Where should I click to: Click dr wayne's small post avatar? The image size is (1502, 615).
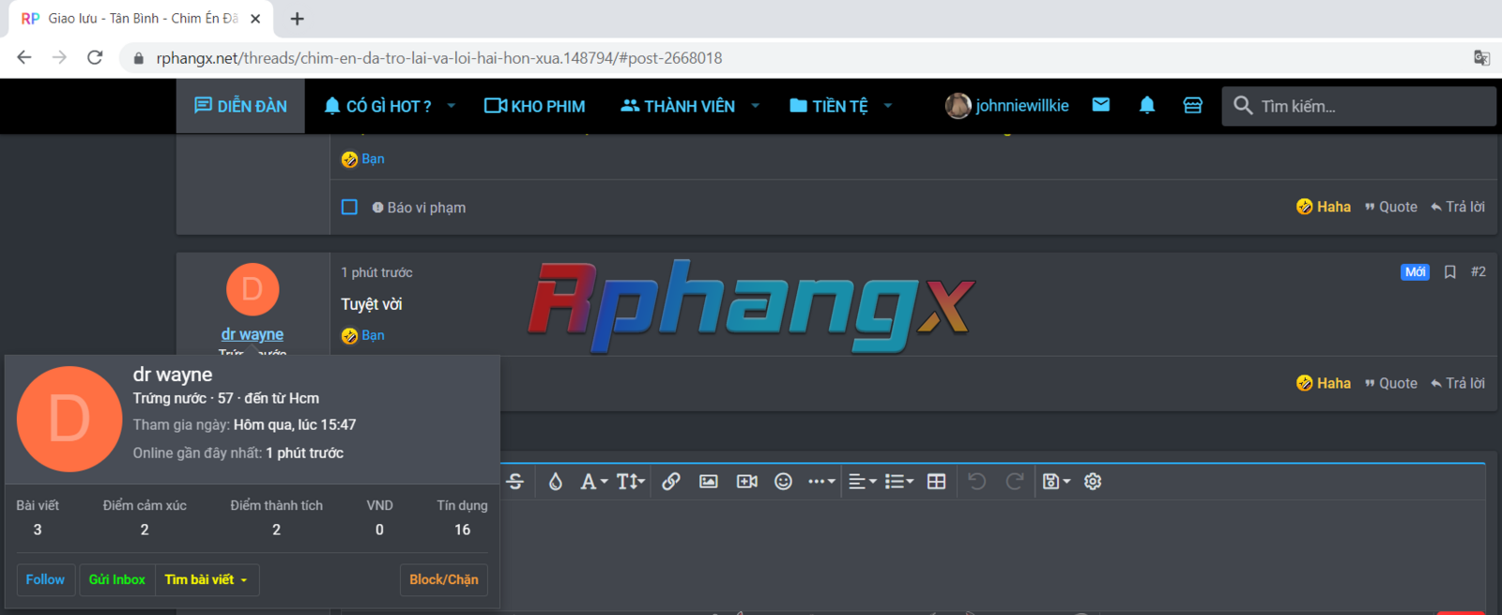[x=253, y=289]
